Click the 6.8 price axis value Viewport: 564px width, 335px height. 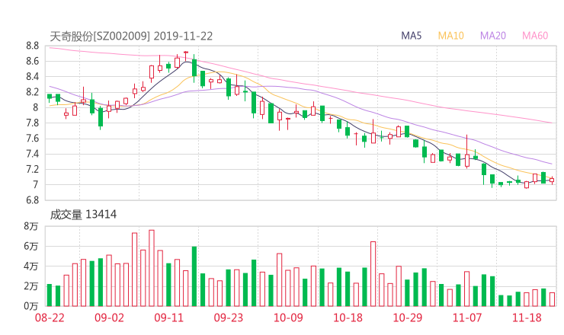[32, 200]
